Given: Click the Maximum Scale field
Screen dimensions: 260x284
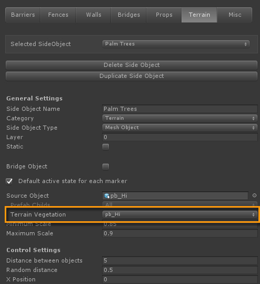Looking at the screenshot, I should click(180, 233).
